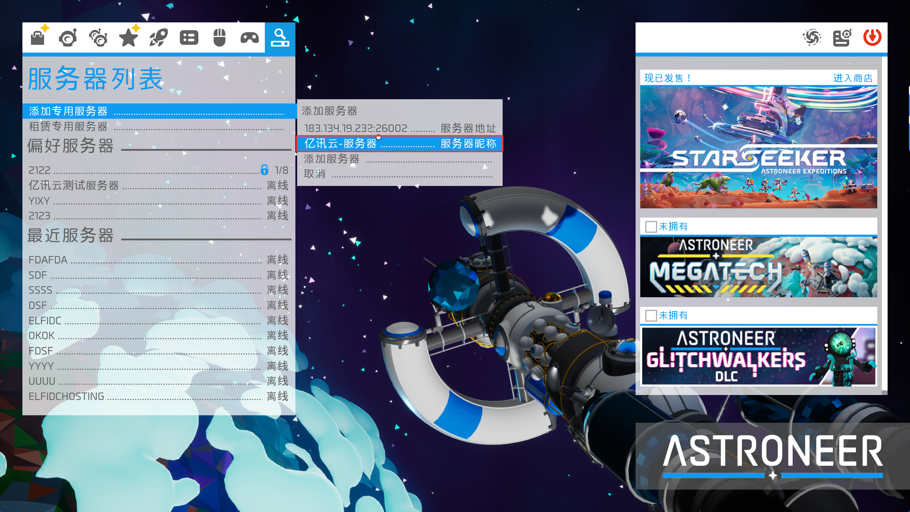
Task: Open the store bag icon tab
Action: coord(38,37)
